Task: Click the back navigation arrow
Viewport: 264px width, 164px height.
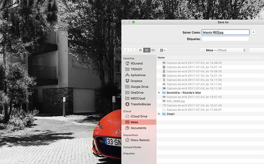Action: (x=127, y=50)
